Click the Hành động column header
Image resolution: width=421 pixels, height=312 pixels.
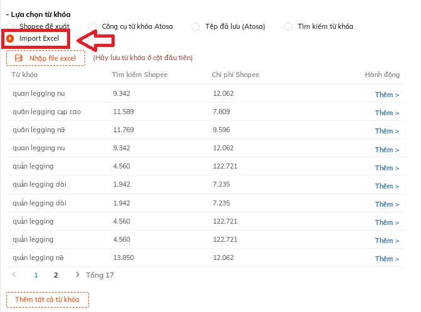pyautogui.click(x=382, y=75)
